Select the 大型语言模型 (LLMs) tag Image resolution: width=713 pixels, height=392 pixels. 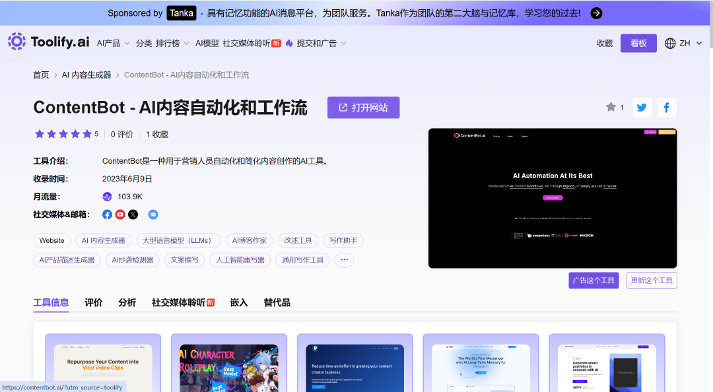point(178,241)
